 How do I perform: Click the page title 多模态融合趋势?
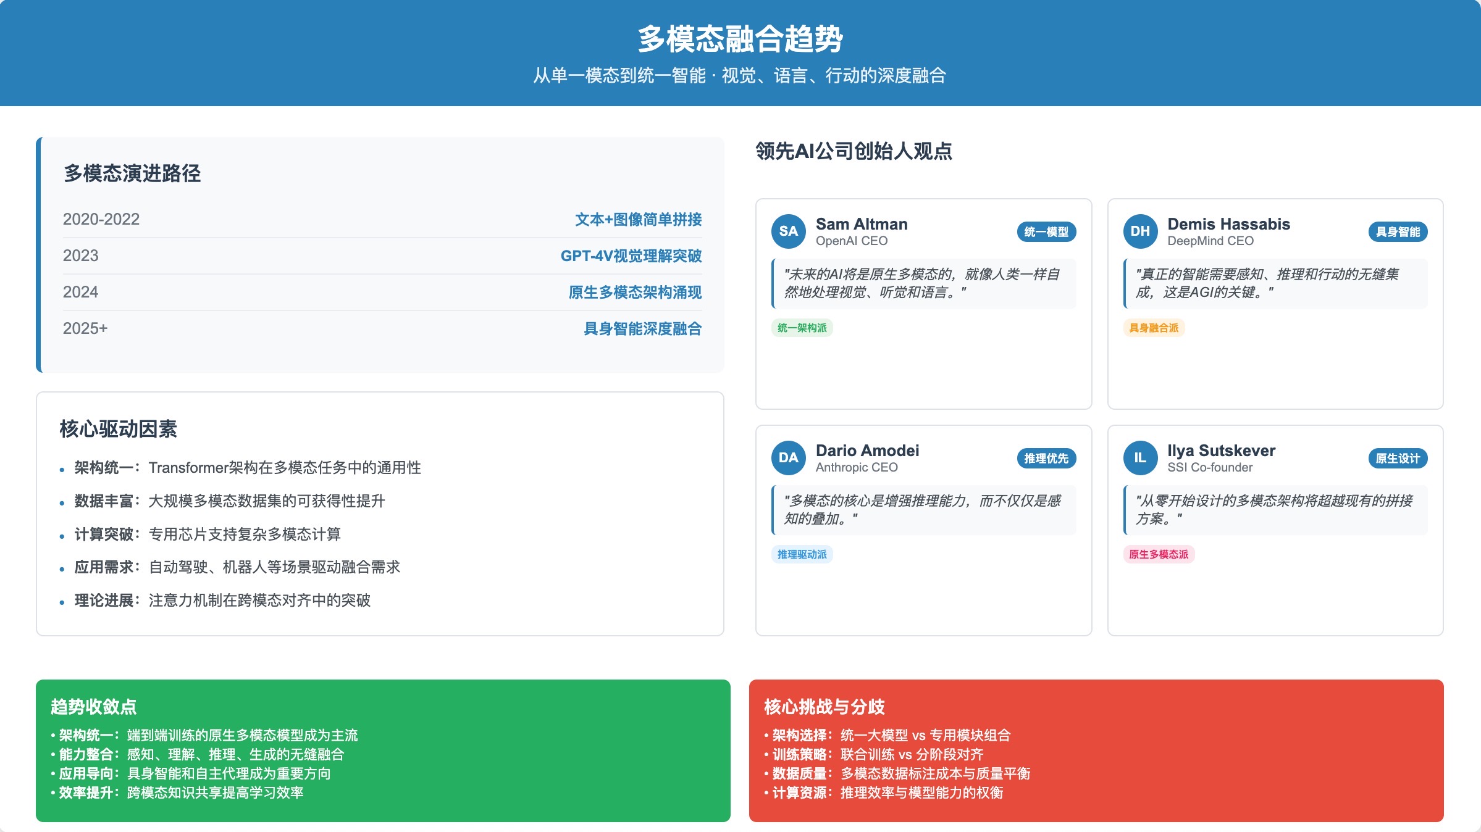coord(740,39)
